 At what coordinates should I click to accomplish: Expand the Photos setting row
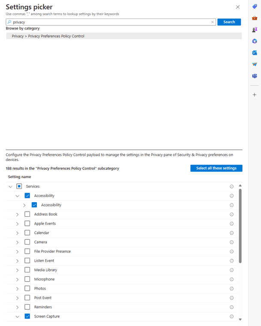tap(18, 289)
